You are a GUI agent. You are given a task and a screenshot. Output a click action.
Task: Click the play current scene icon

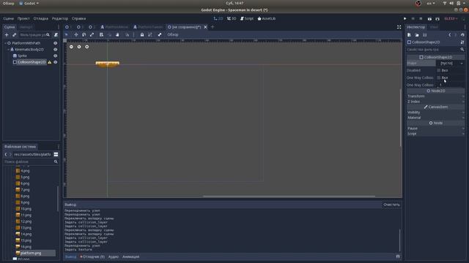[x=429, y=18]
